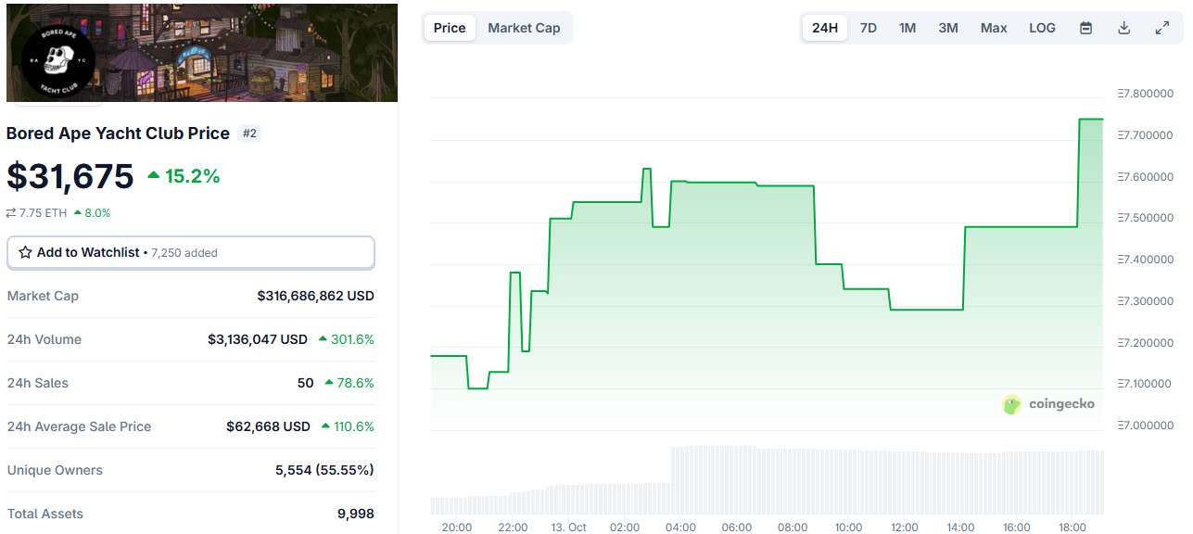
Task: Select the Max time range
Action: tap(994, 28)
